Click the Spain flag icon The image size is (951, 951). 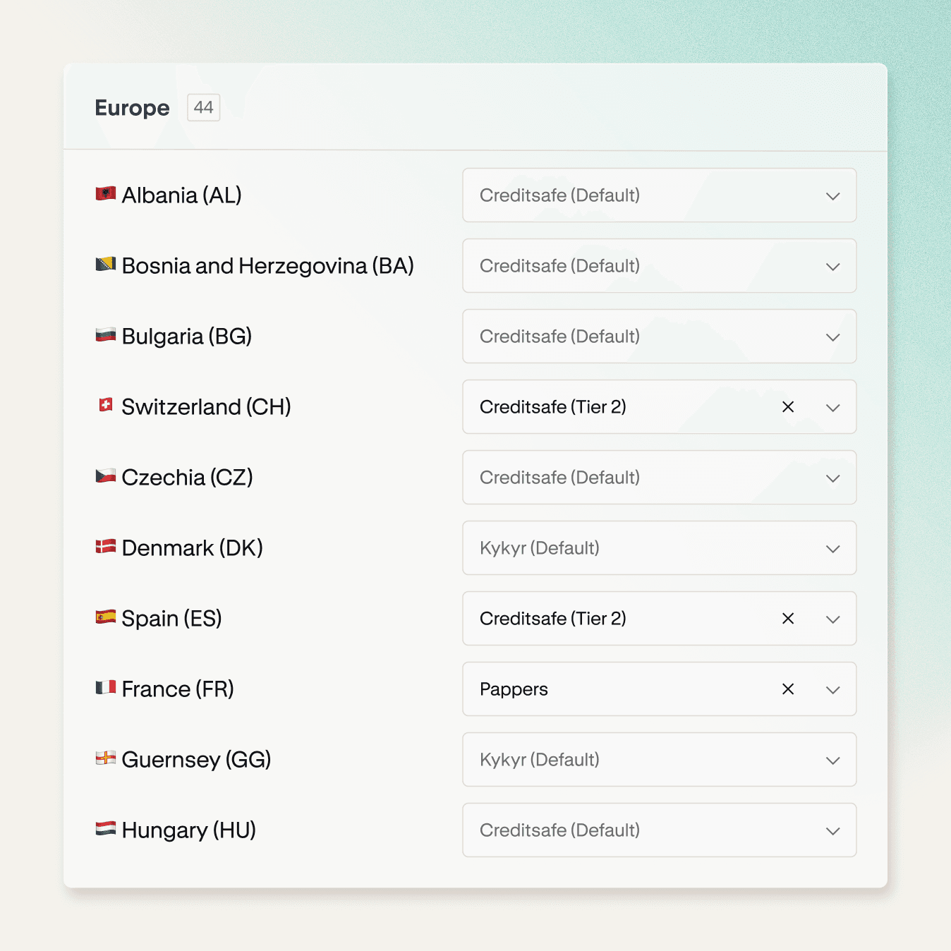coord(106,617)
